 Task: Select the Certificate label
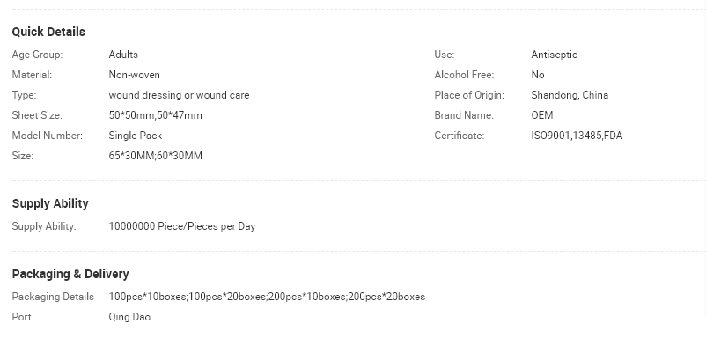pos(460,136)
